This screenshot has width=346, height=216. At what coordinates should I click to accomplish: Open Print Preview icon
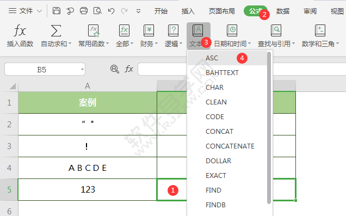[97, 10]
